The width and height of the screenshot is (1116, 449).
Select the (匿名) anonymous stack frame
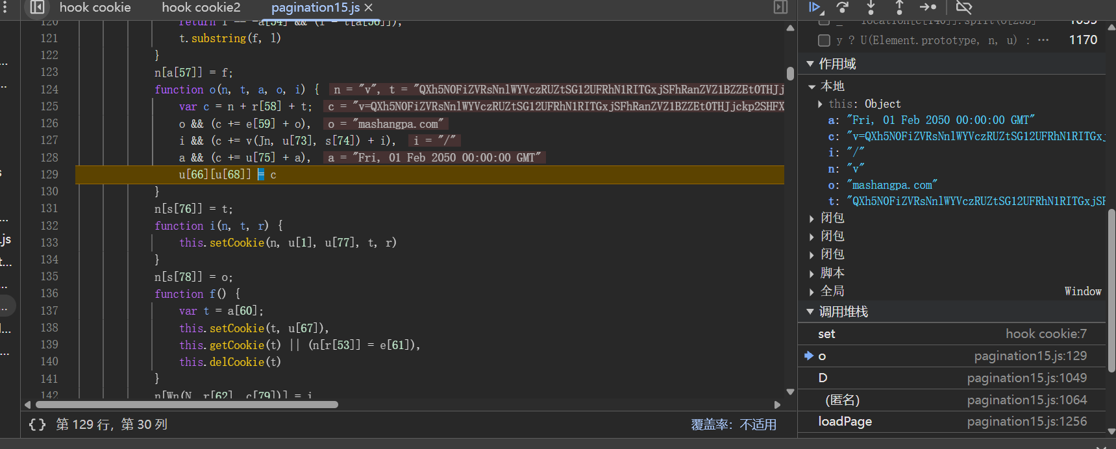(x=952, y=400)
